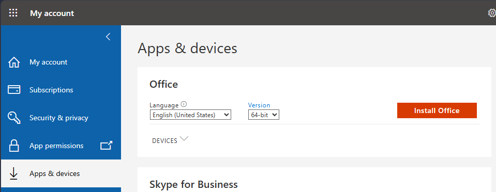The width and height of the screenshot is (496, 192).
Task: Click the key icon for Security & privacy
Action: tap(13, 118)
